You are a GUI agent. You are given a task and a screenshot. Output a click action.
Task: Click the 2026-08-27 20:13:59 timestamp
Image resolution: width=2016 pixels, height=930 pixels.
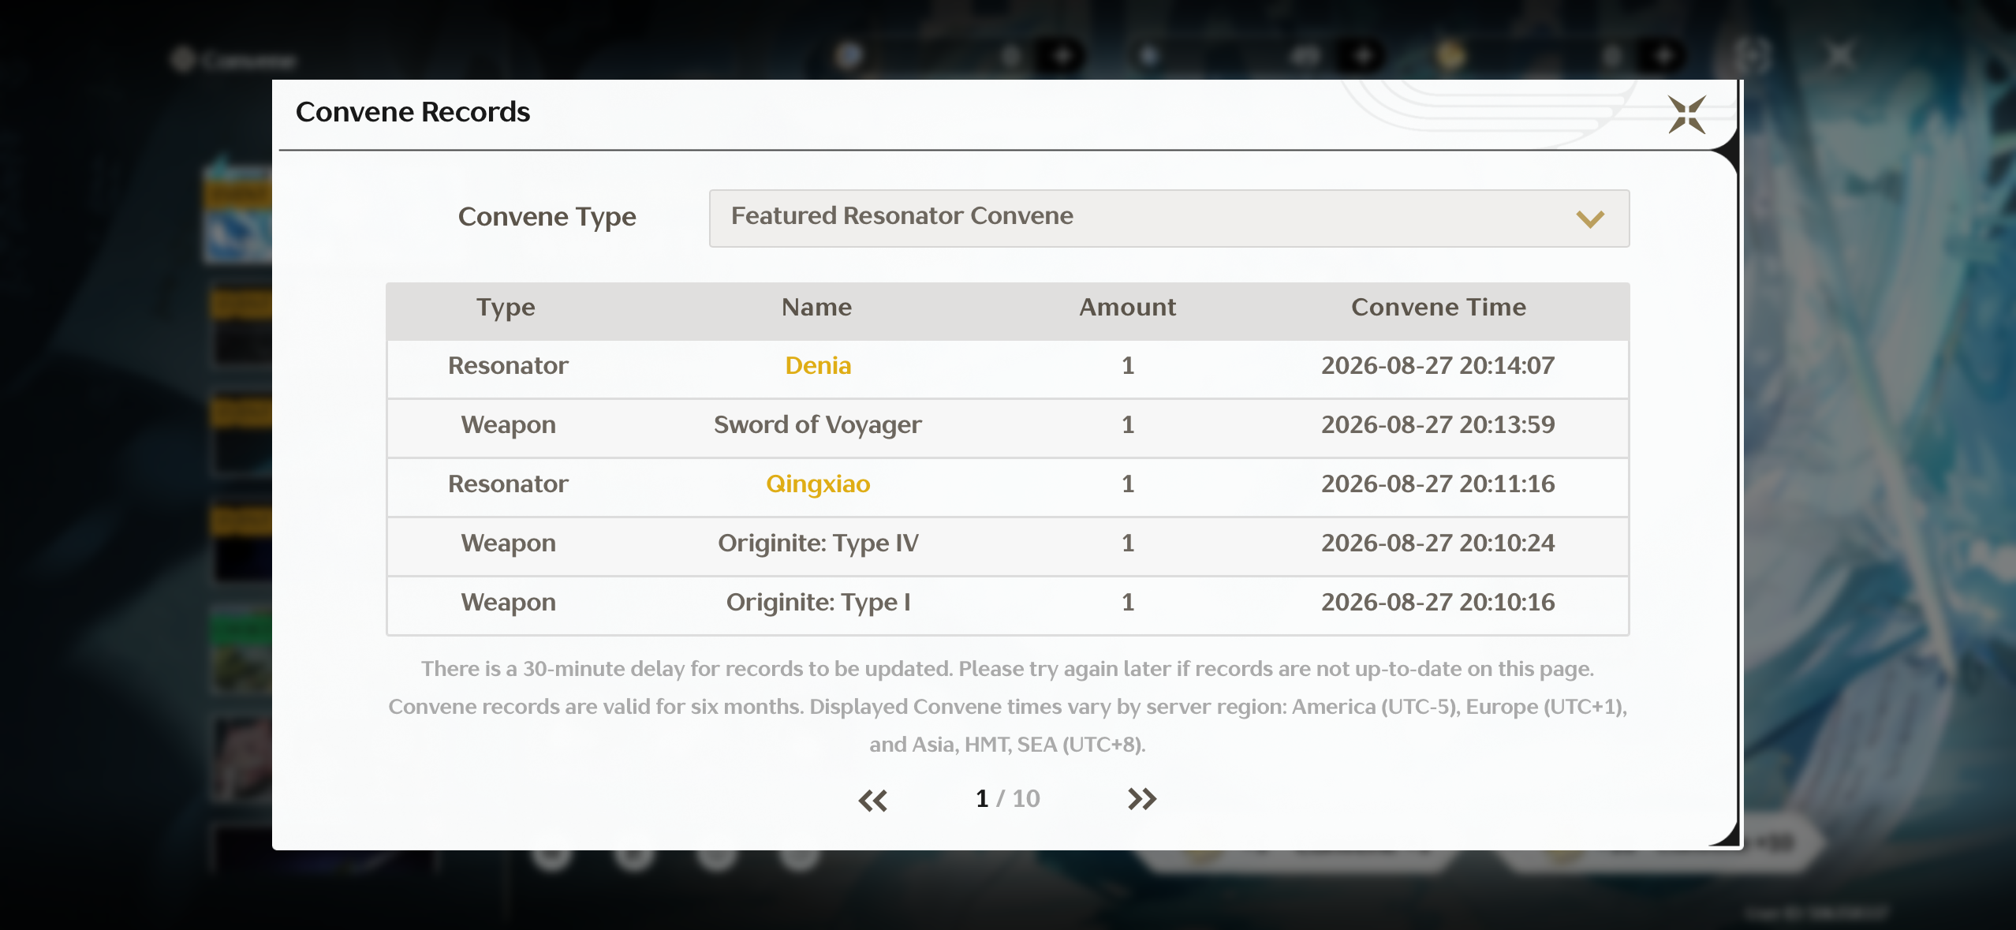coord(1439,424)
